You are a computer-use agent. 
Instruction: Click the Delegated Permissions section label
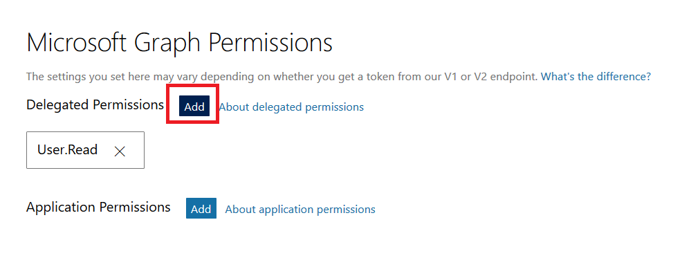pos(95,104)
